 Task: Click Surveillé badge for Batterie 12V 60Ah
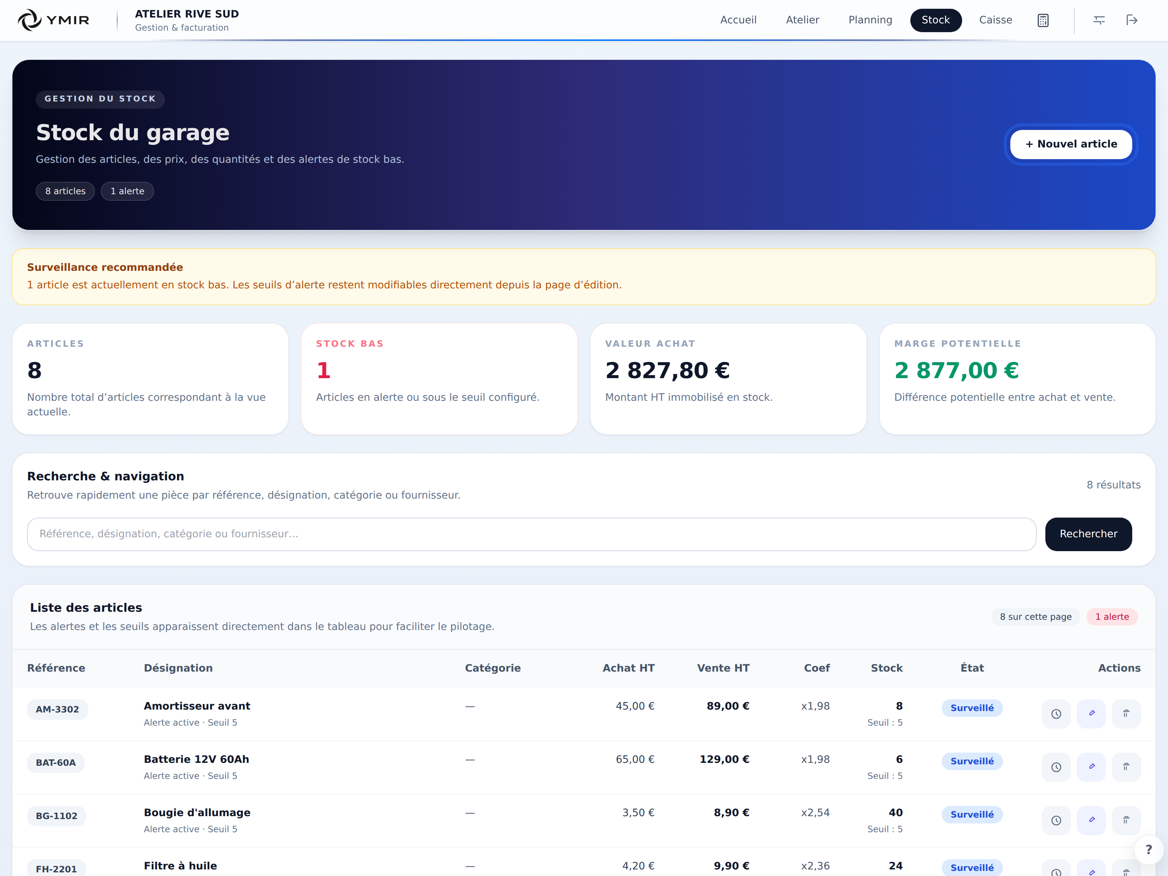(x=972, y=761)
